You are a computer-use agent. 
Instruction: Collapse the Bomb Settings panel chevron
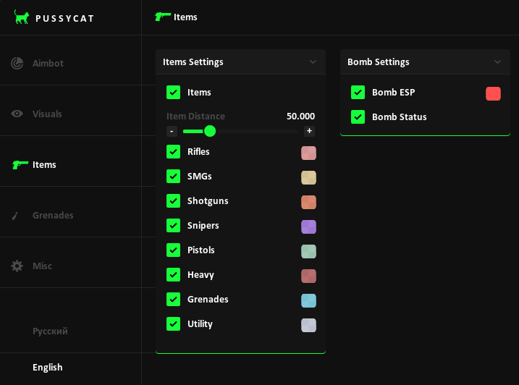click(x=497, y=62)
